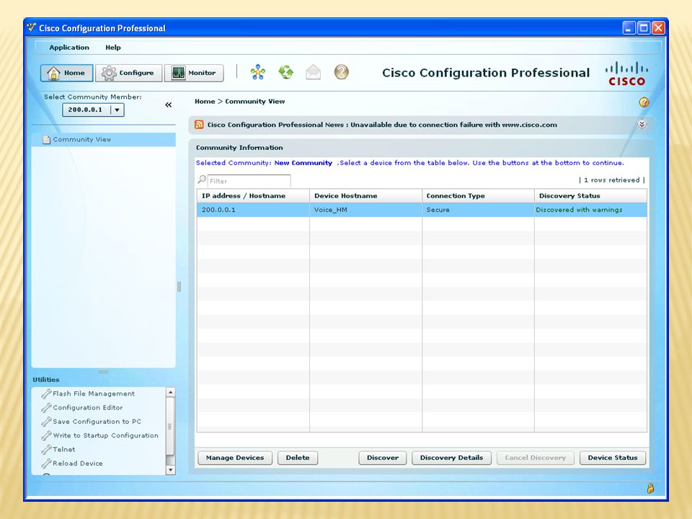
Task: Sort by IP address / Hostname column
Action: point(253,196)
